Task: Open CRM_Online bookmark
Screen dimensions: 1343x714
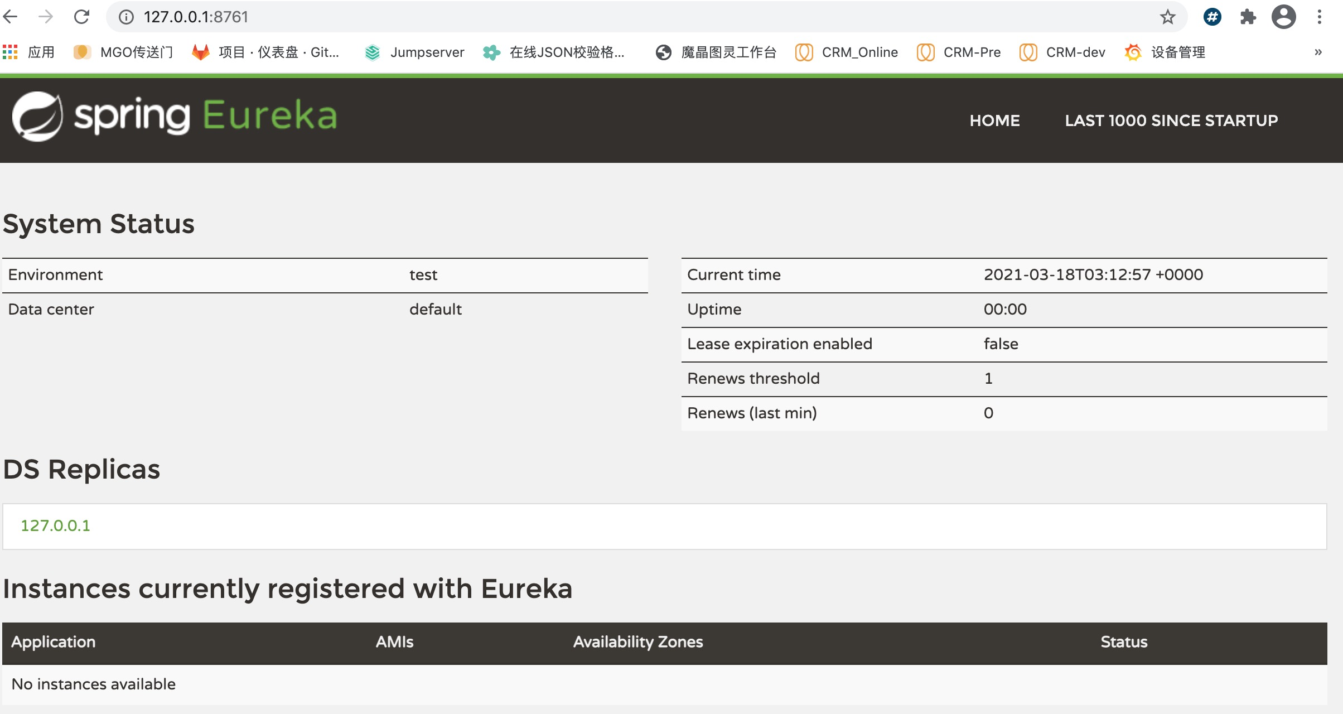Action: tap(847, 52)
